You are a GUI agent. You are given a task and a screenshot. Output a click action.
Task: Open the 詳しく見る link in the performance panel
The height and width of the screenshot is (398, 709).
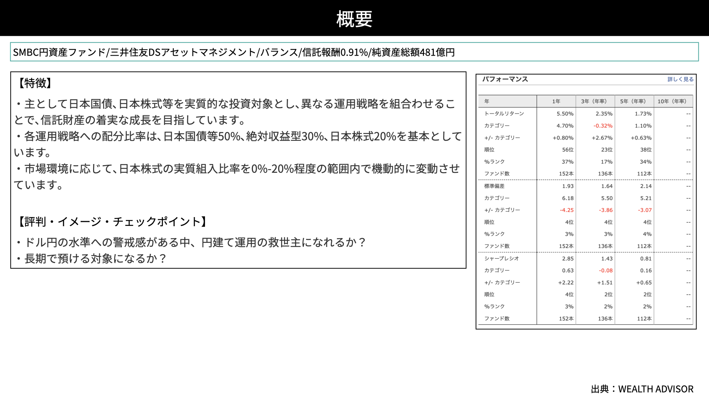(x=680, y=79)
